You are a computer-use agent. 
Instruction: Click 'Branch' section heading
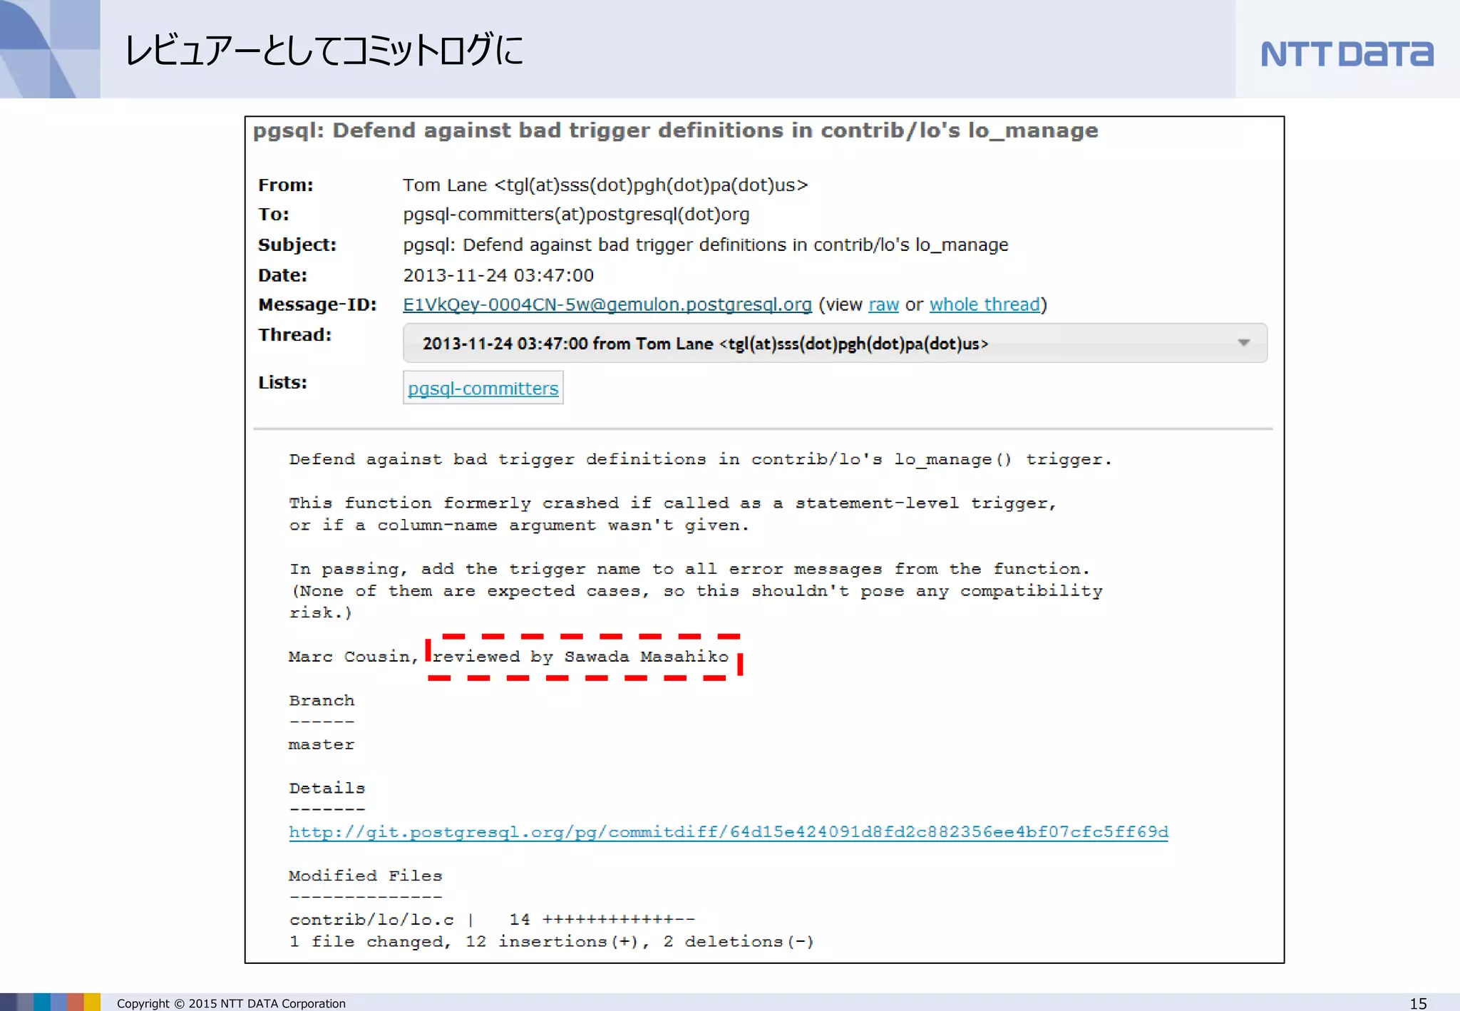[x=321, y=700]
